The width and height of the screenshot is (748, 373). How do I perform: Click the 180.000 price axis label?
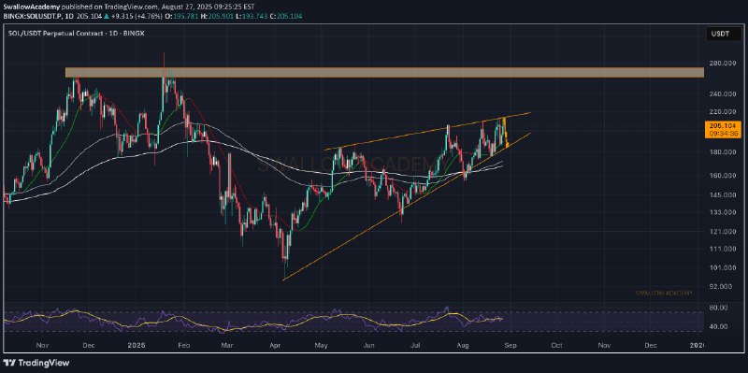pos(723,151)
